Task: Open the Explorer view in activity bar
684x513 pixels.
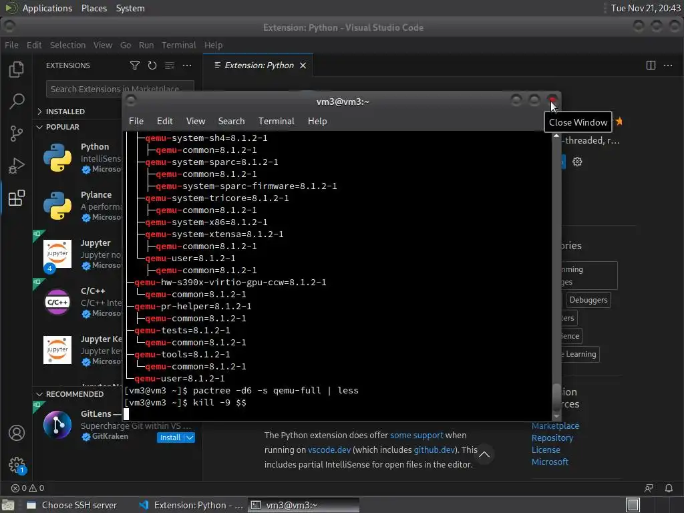Action: pos(17,69)
